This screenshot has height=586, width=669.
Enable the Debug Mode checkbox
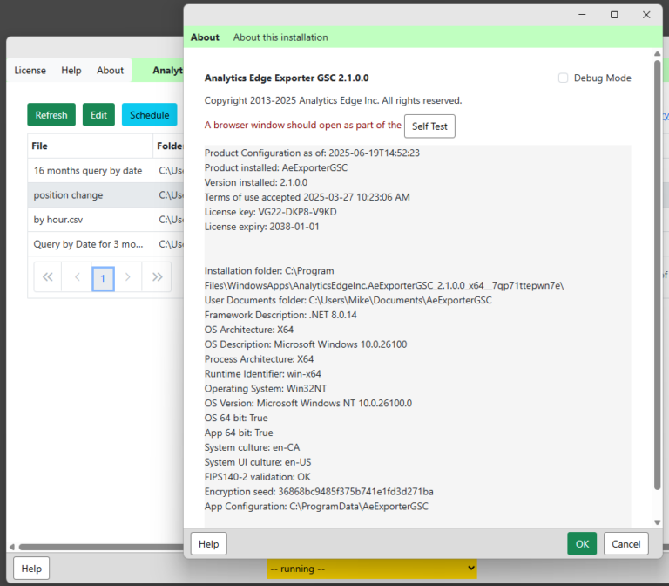[x=564, y=78]
